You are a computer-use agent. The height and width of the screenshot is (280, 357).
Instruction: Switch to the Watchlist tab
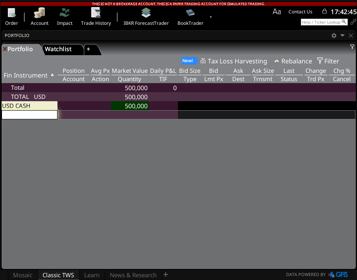58,49
